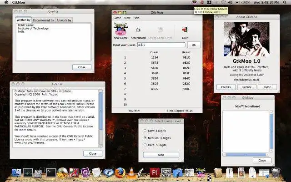Click guess value 1234 in row 1

point(155,58)
